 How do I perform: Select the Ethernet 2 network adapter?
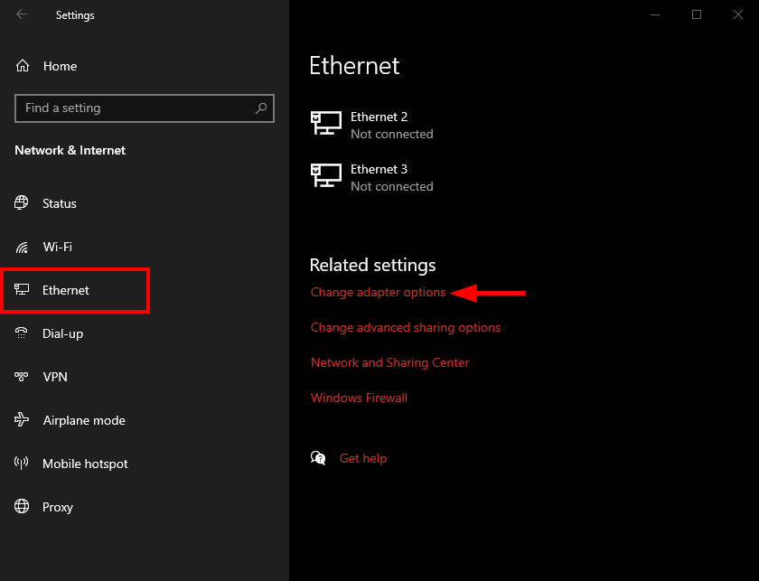pos(379,125)
